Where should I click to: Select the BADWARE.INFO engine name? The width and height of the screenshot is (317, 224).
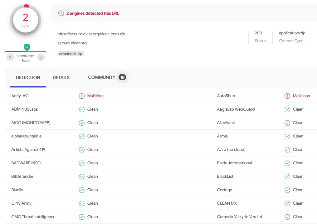tap(26, 163)
